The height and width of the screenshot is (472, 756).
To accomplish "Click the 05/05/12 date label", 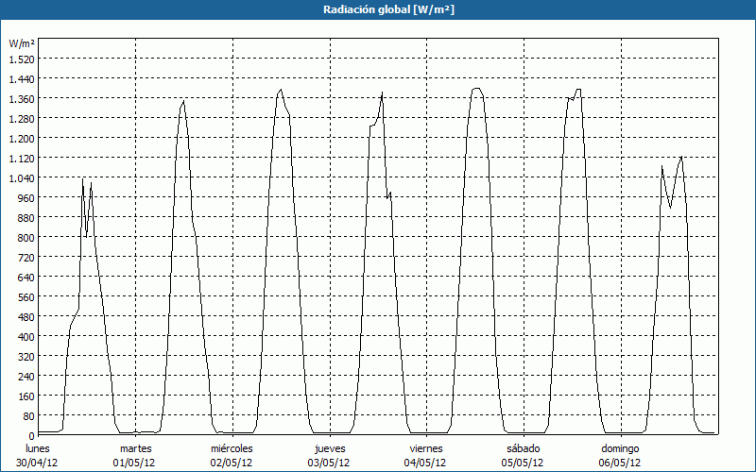I will point(524,463).
